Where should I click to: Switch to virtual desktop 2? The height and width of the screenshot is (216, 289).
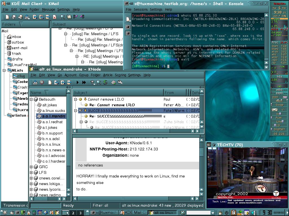(73, 213)
